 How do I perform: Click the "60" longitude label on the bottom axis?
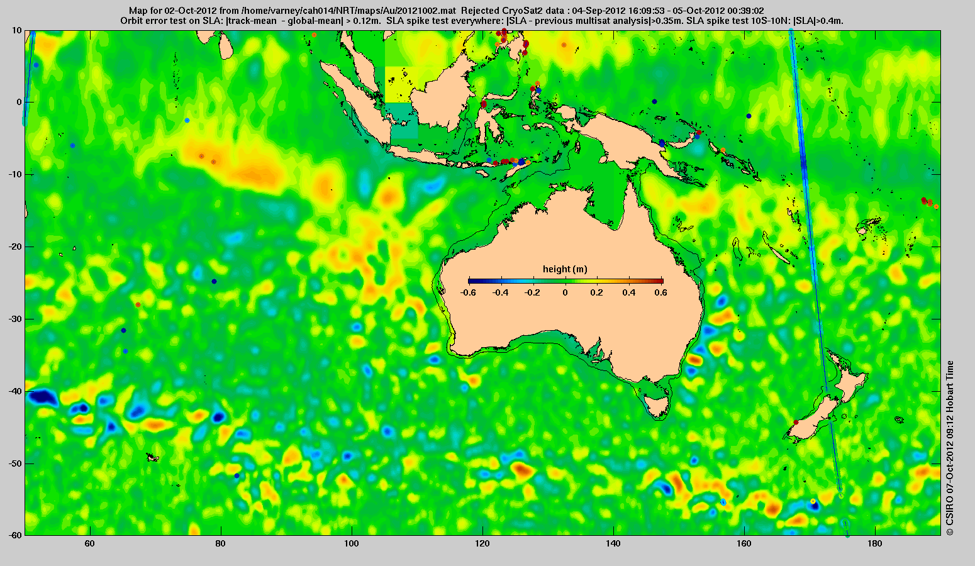tap(90, 543)
